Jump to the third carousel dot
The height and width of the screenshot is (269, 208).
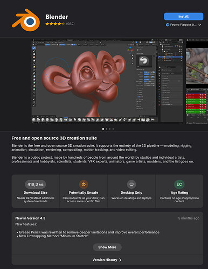coord(110,129)
